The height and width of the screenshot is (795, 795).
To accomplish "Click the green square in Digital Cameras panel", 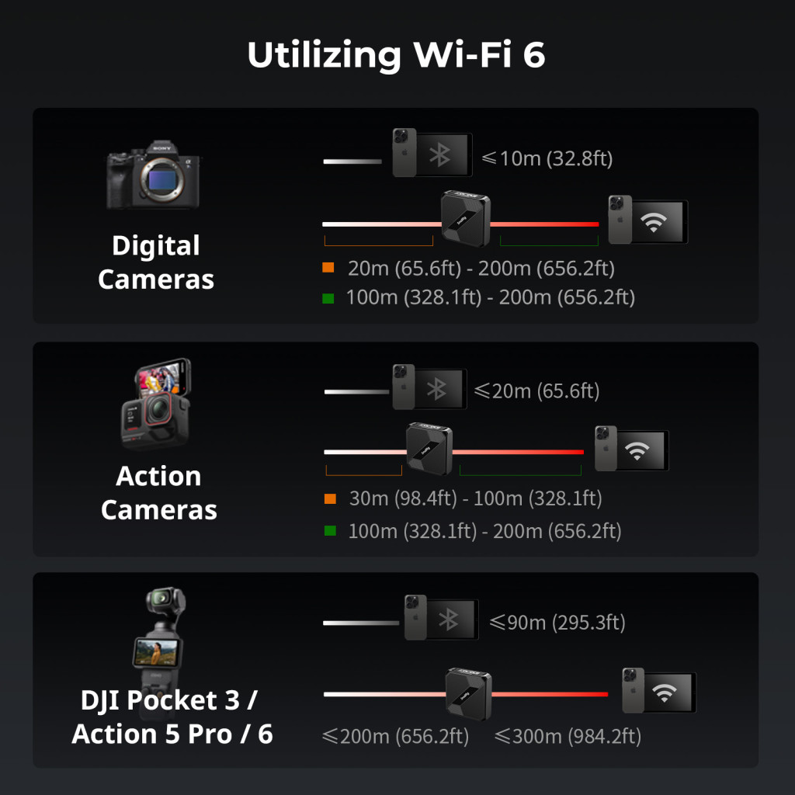I will click(328, 297).
